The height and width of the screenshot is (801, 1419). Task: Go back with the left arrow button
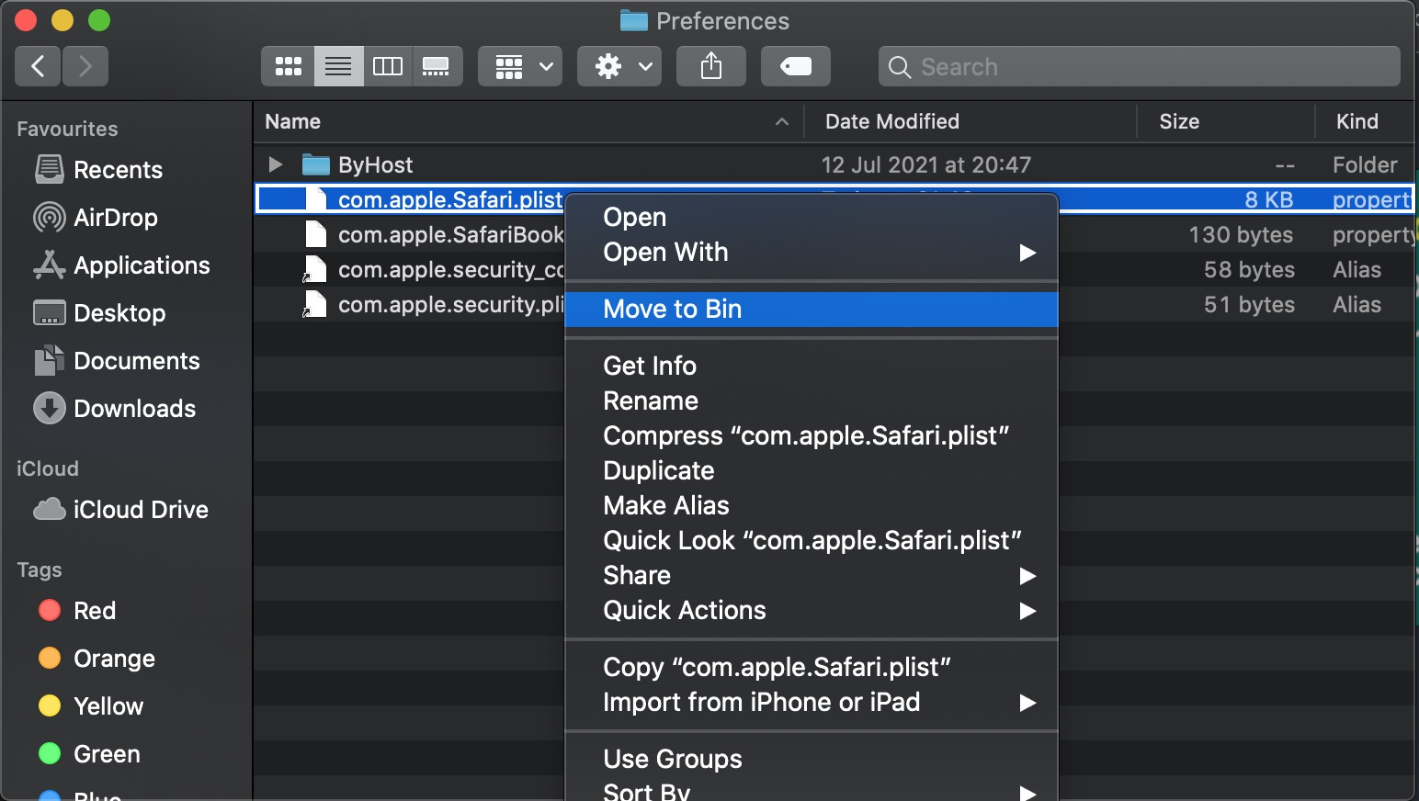coord(38,66)
